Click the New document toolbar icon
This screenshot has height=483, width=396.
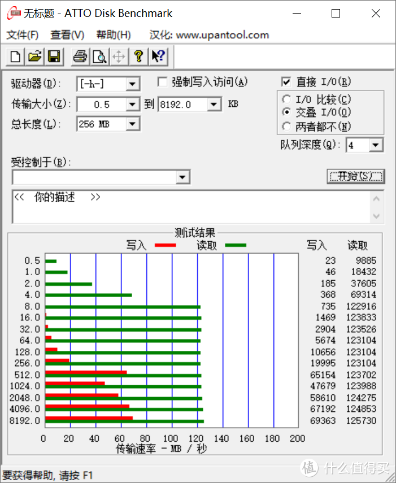(15, 56)
